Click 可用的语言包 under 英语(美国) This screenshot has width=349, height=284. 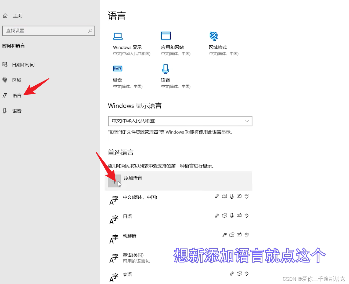pyautogui.click(x=136, y=261)
